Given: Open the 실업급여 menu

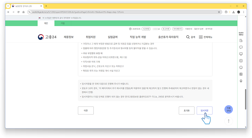Looking at the screenshot, I should click(113, 37).
